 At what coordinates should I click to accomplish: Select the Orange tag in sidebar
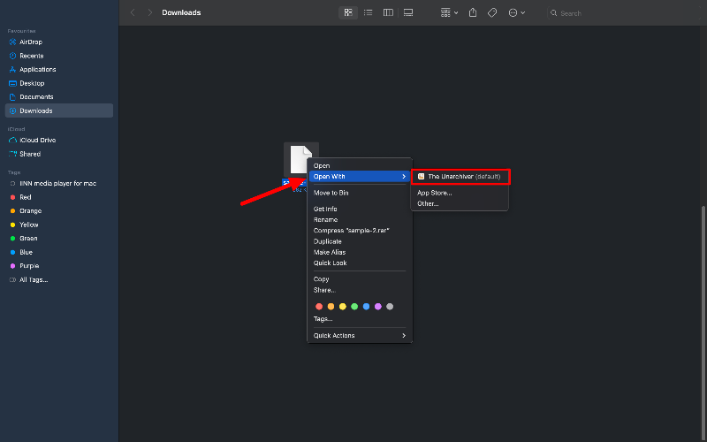59,211
